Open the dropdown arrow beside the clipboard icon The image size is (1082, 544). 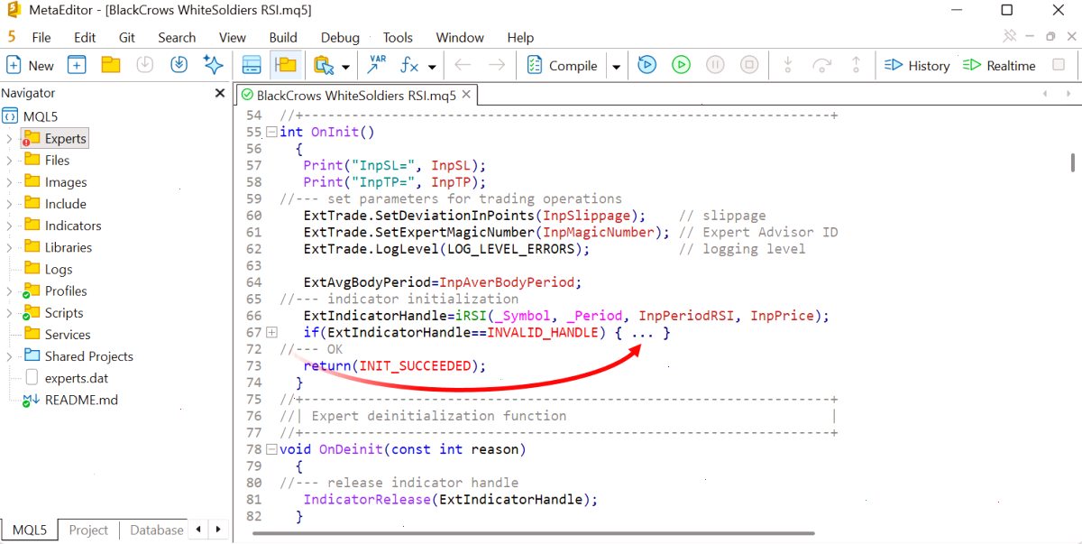coord(345,66)
